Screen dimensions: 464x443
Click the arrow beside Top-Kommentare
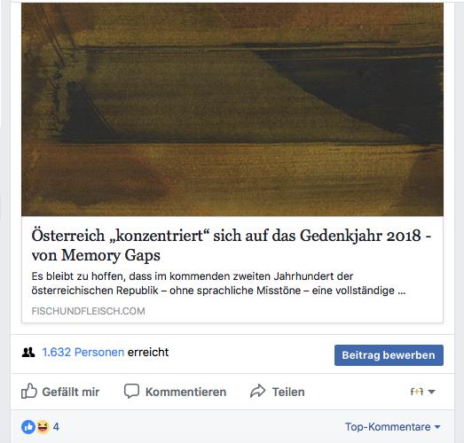point(437,427)
